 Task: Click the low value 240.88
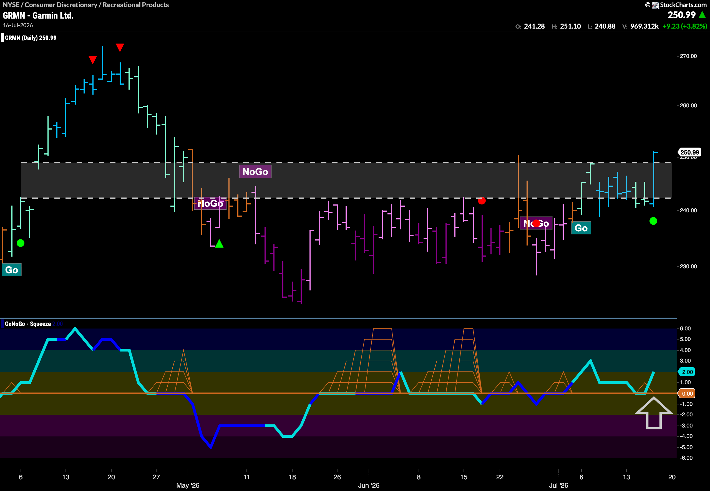click(x=605, y=26)
